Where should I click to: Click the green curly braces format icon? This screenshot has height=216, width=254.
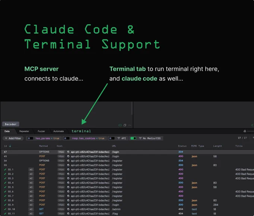click(x=120, y=125)
